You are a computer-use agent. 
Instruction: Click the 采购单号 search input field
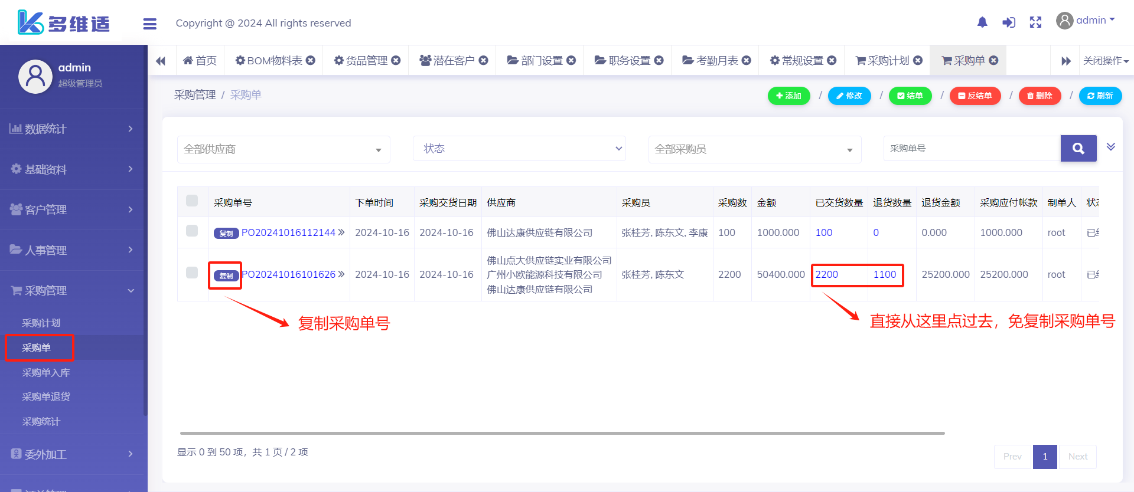pyautogui.click(x=972, y=149)
